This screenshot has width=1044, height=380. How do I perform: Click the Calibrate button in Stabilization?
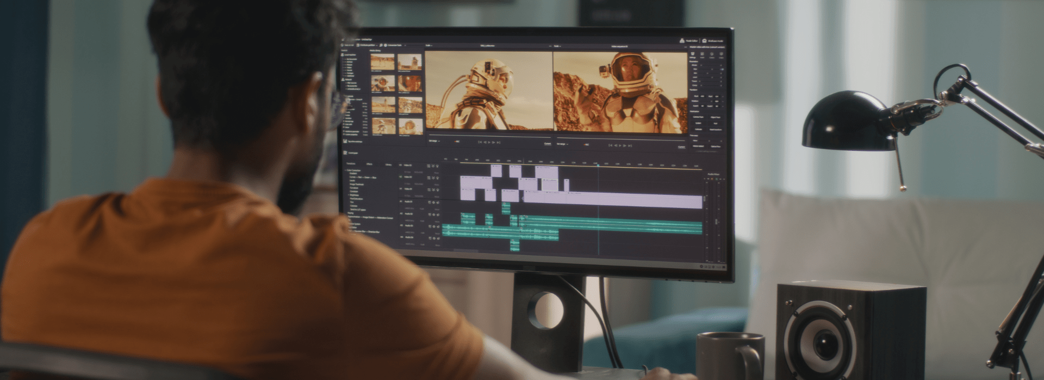(x=698, y=130)
